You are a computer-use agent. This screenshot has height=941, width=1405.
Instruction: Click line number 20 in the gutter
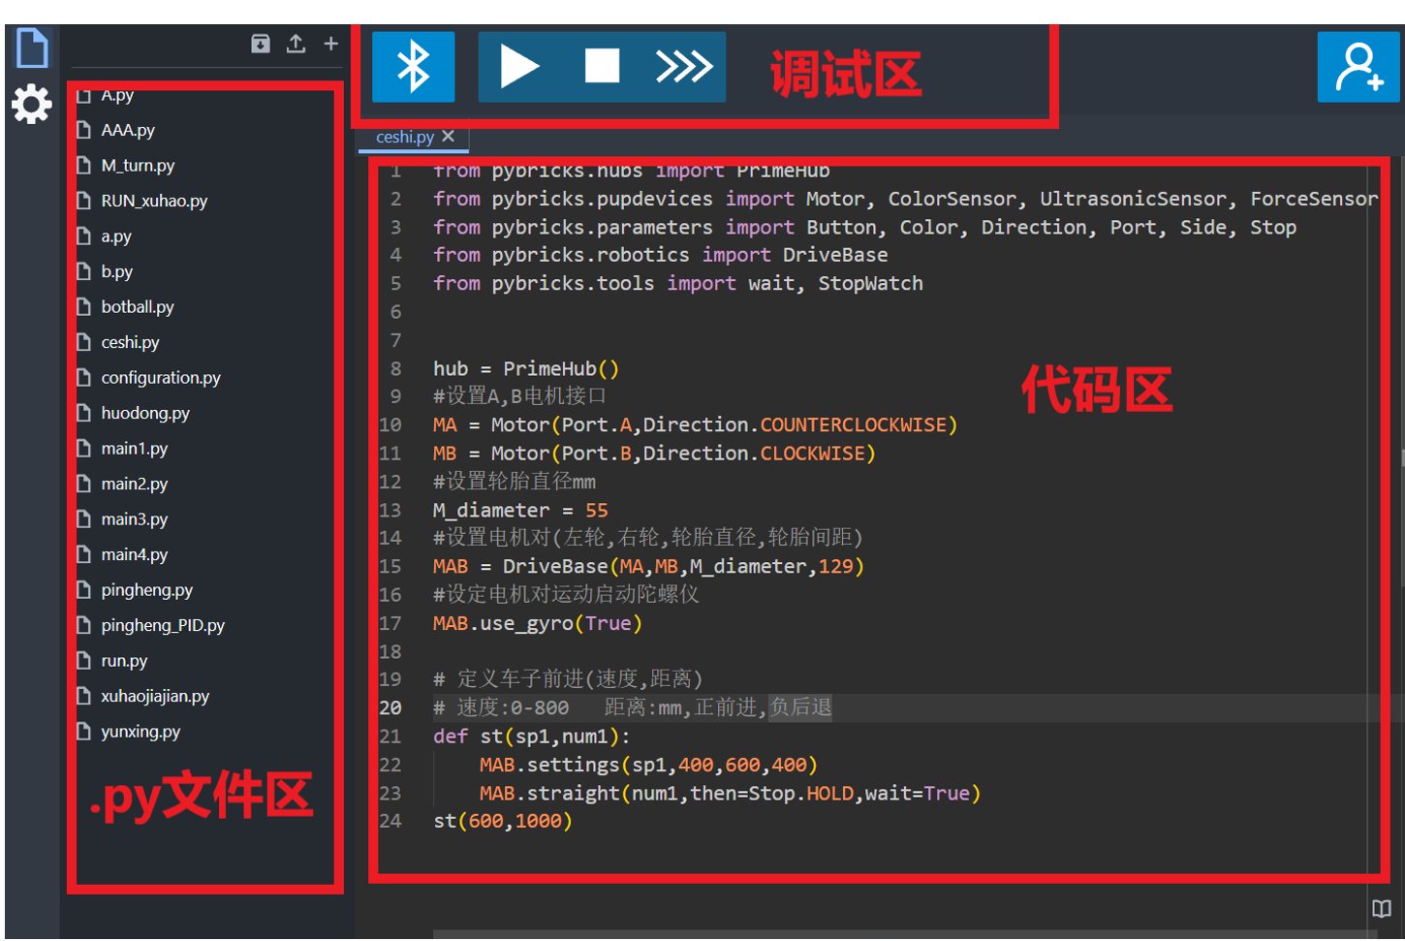(390, 707)
